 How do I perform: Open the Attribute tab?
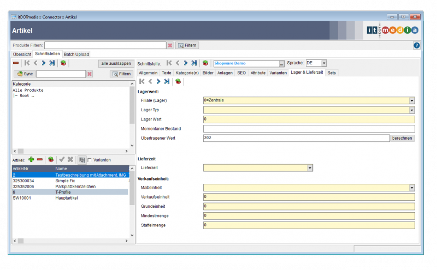pyautogui.click(x=258, y=73)
